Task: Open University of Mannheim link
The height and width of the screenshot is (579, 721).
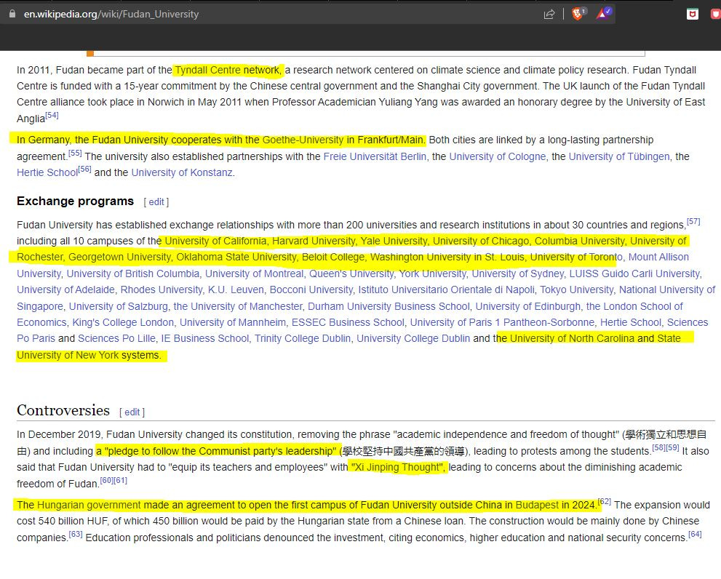Action: click(x=233, y=322)
